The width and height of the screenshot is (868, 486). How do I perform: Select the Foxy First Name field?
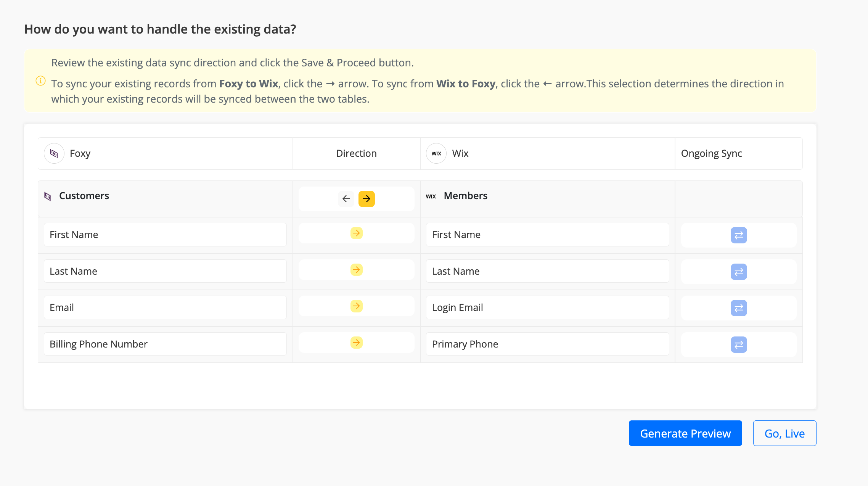165,235
